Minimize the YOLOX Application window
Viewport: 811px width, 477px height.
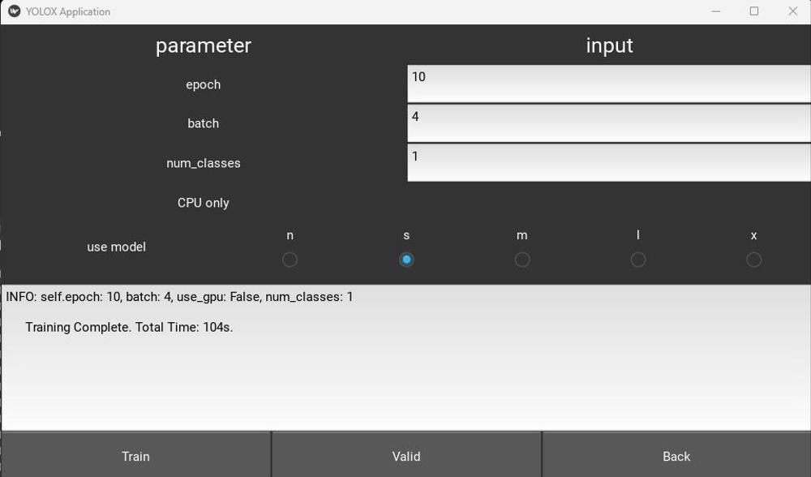coord(716,11)
